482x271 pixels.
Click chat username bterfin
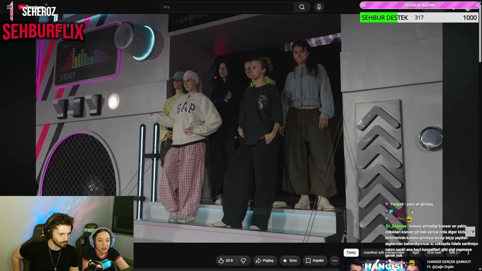point(396,219)
